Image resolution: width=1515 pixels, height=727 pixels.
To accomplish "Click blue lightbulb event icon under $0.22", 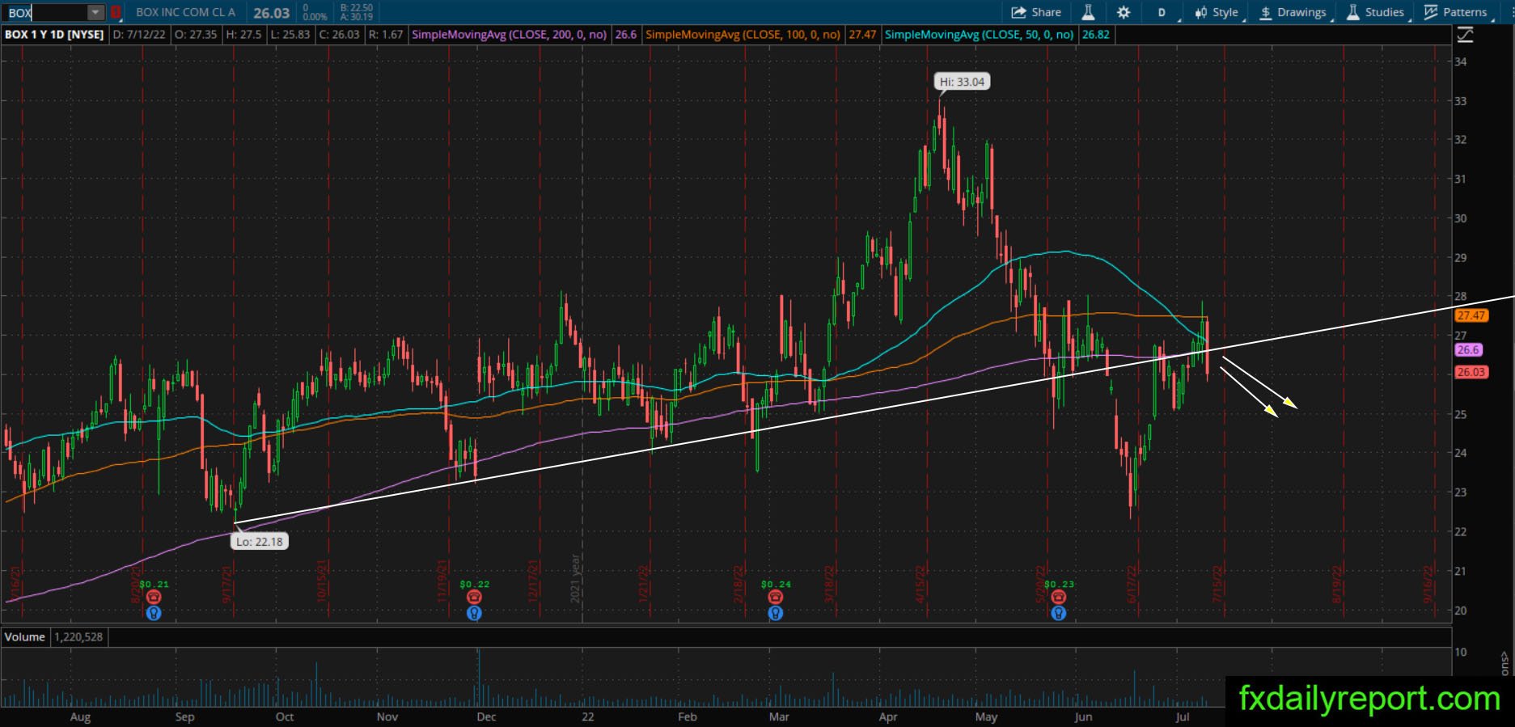I will [474, 613].
